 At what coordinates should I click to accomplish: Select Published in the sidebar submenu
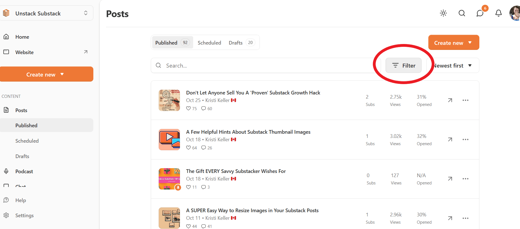[x=47, y=125]
